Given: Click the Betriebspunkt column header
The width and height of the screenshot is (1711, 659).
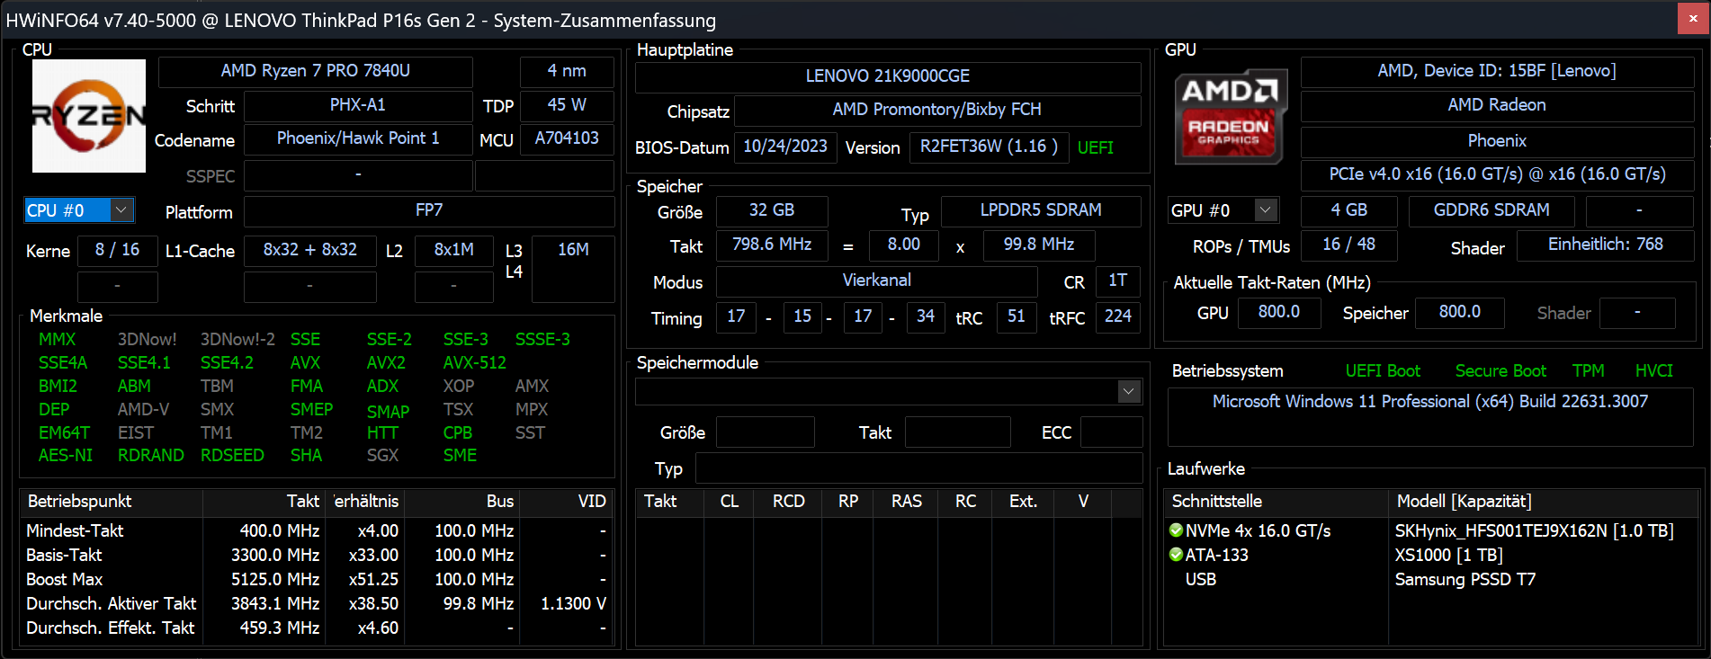Looking at the screenshot, I should 112,502.
